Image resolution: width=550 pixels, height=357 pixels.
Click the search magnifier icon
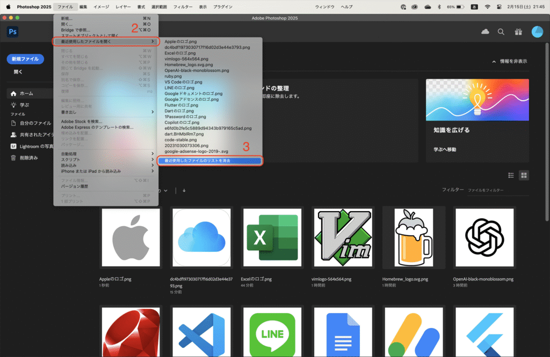coord(501,32)
